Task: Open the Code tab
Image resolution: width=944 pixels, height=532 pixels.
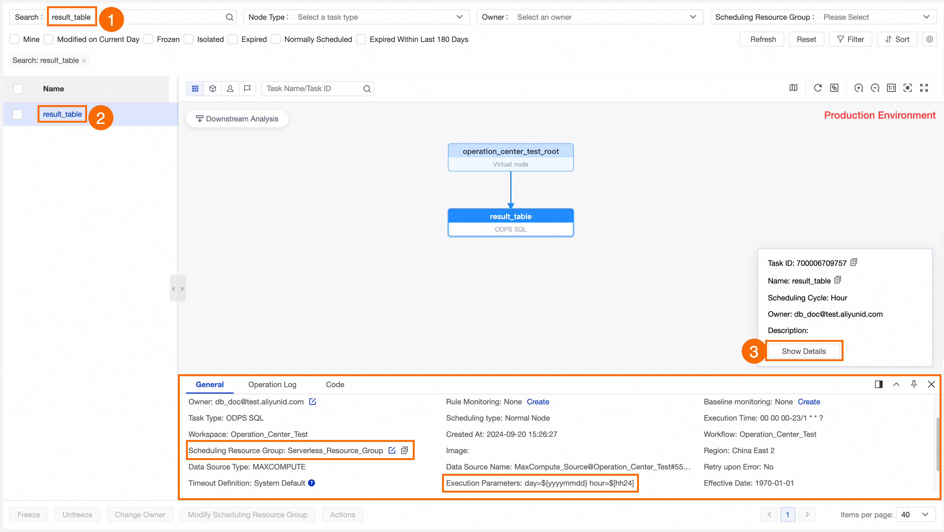Action: coord(335,384)
